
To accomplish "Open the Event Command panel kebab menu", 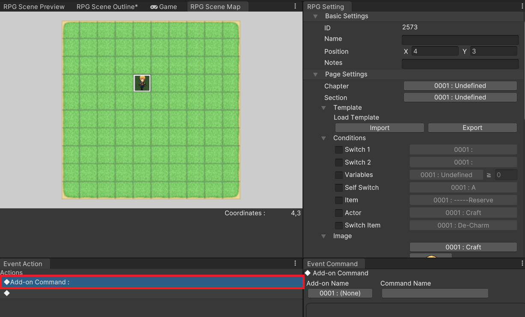I will coord(522,264).
